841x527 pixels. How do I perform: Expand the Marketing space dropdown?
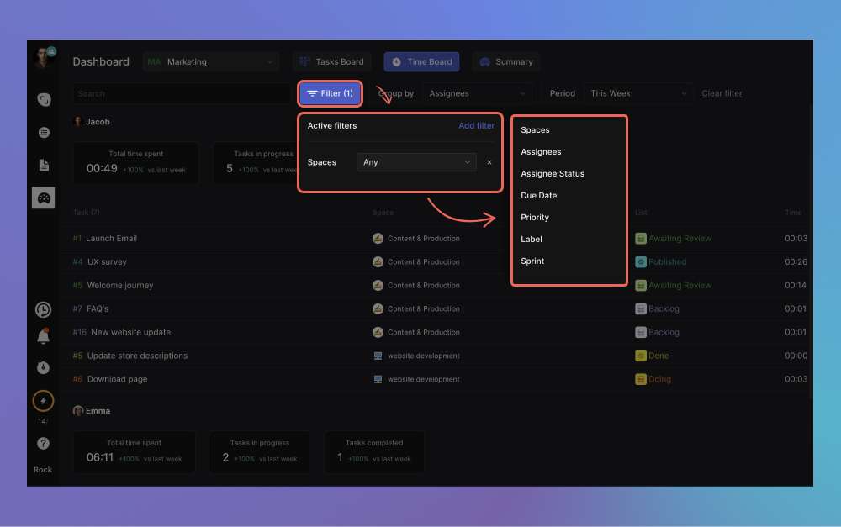tap(210, 61)
